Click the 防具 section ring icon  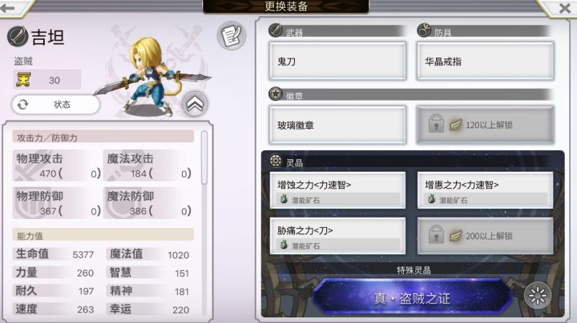coord(424,30)
